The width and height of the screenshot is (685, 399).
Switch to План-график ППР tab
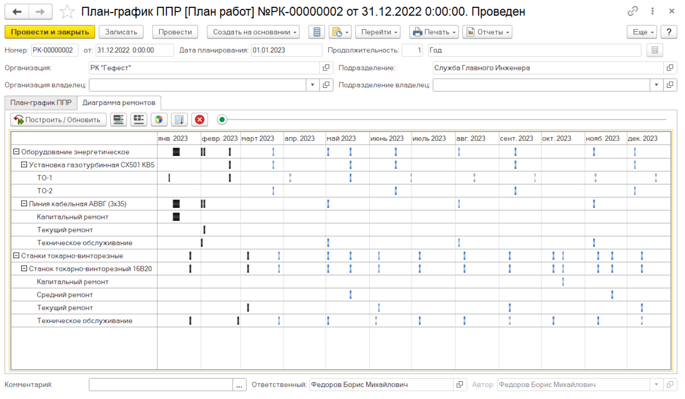click(x=41, y=103)
